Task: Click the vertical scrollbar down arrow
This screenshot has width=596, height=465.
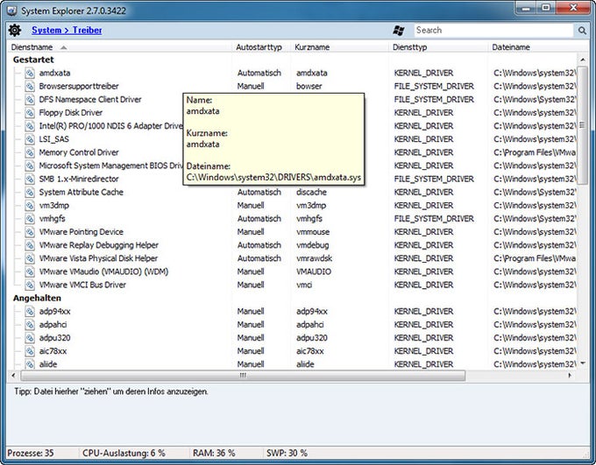Action: click(583, 364)
